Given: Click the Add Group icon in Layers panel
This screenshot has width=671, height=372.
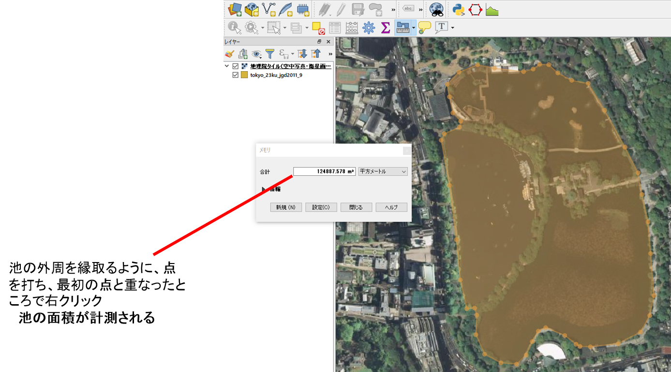Looking at the screenshot, I should [x=243, y=54].
